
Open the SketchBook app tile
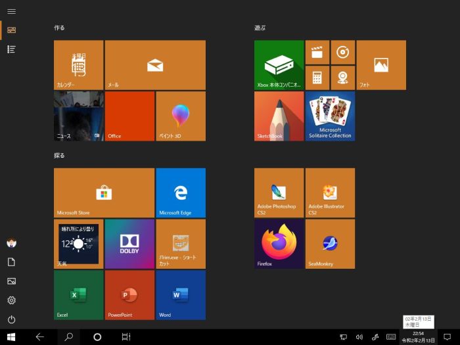[279, 116]
